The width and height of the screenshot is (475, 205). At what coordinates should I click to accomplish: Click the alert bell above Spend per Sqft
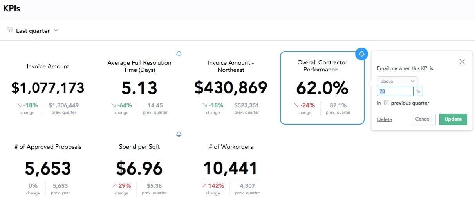coord(179,134)
